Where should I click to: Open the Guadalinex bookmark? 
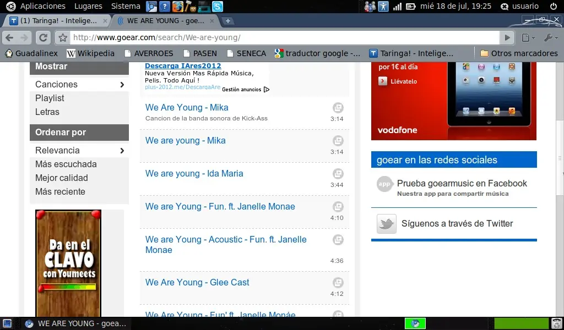tap(31, 53)
